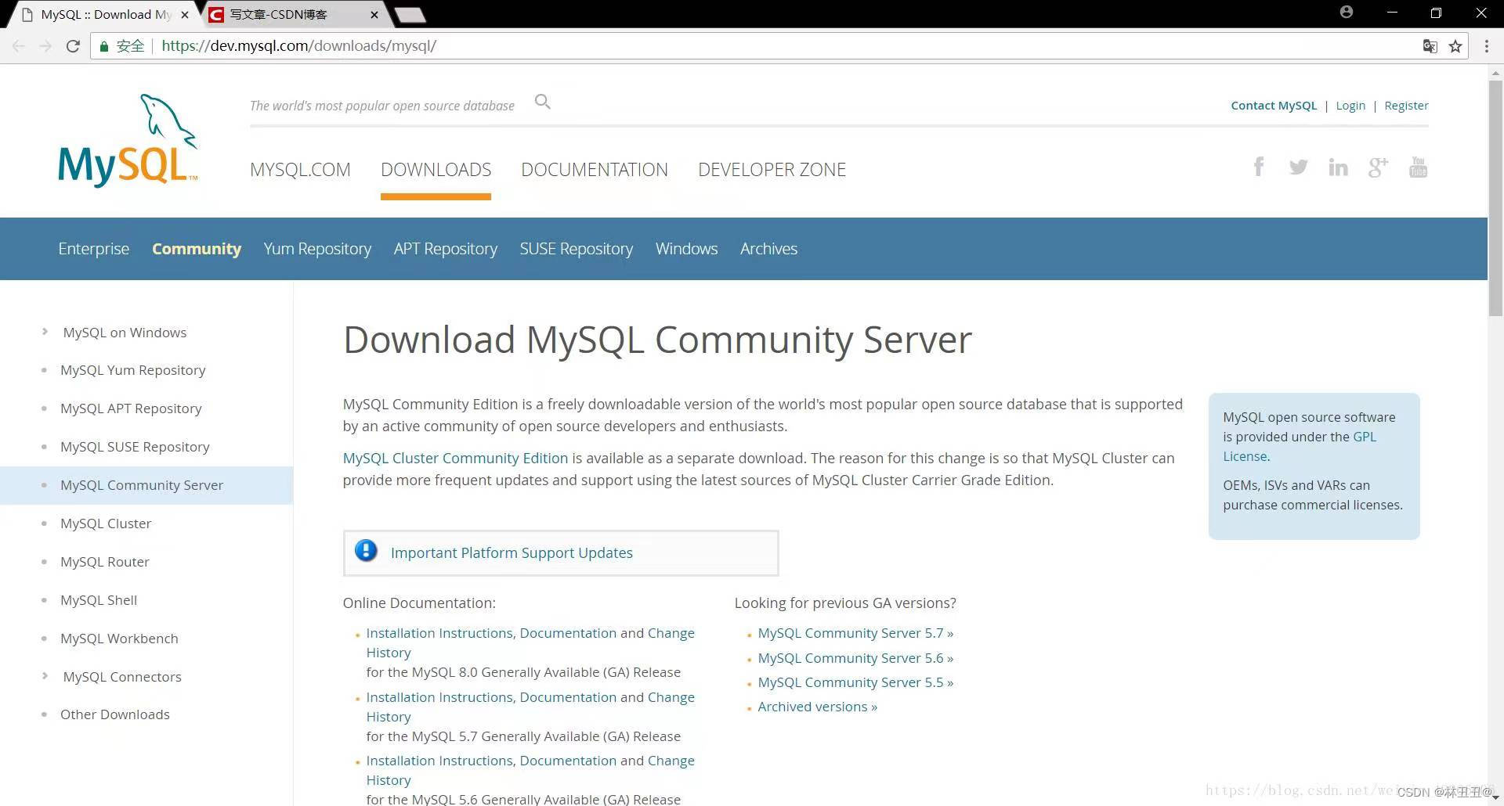Open MySQL Community Server 5.6 link
The image size is (1504, 806).
855,658
